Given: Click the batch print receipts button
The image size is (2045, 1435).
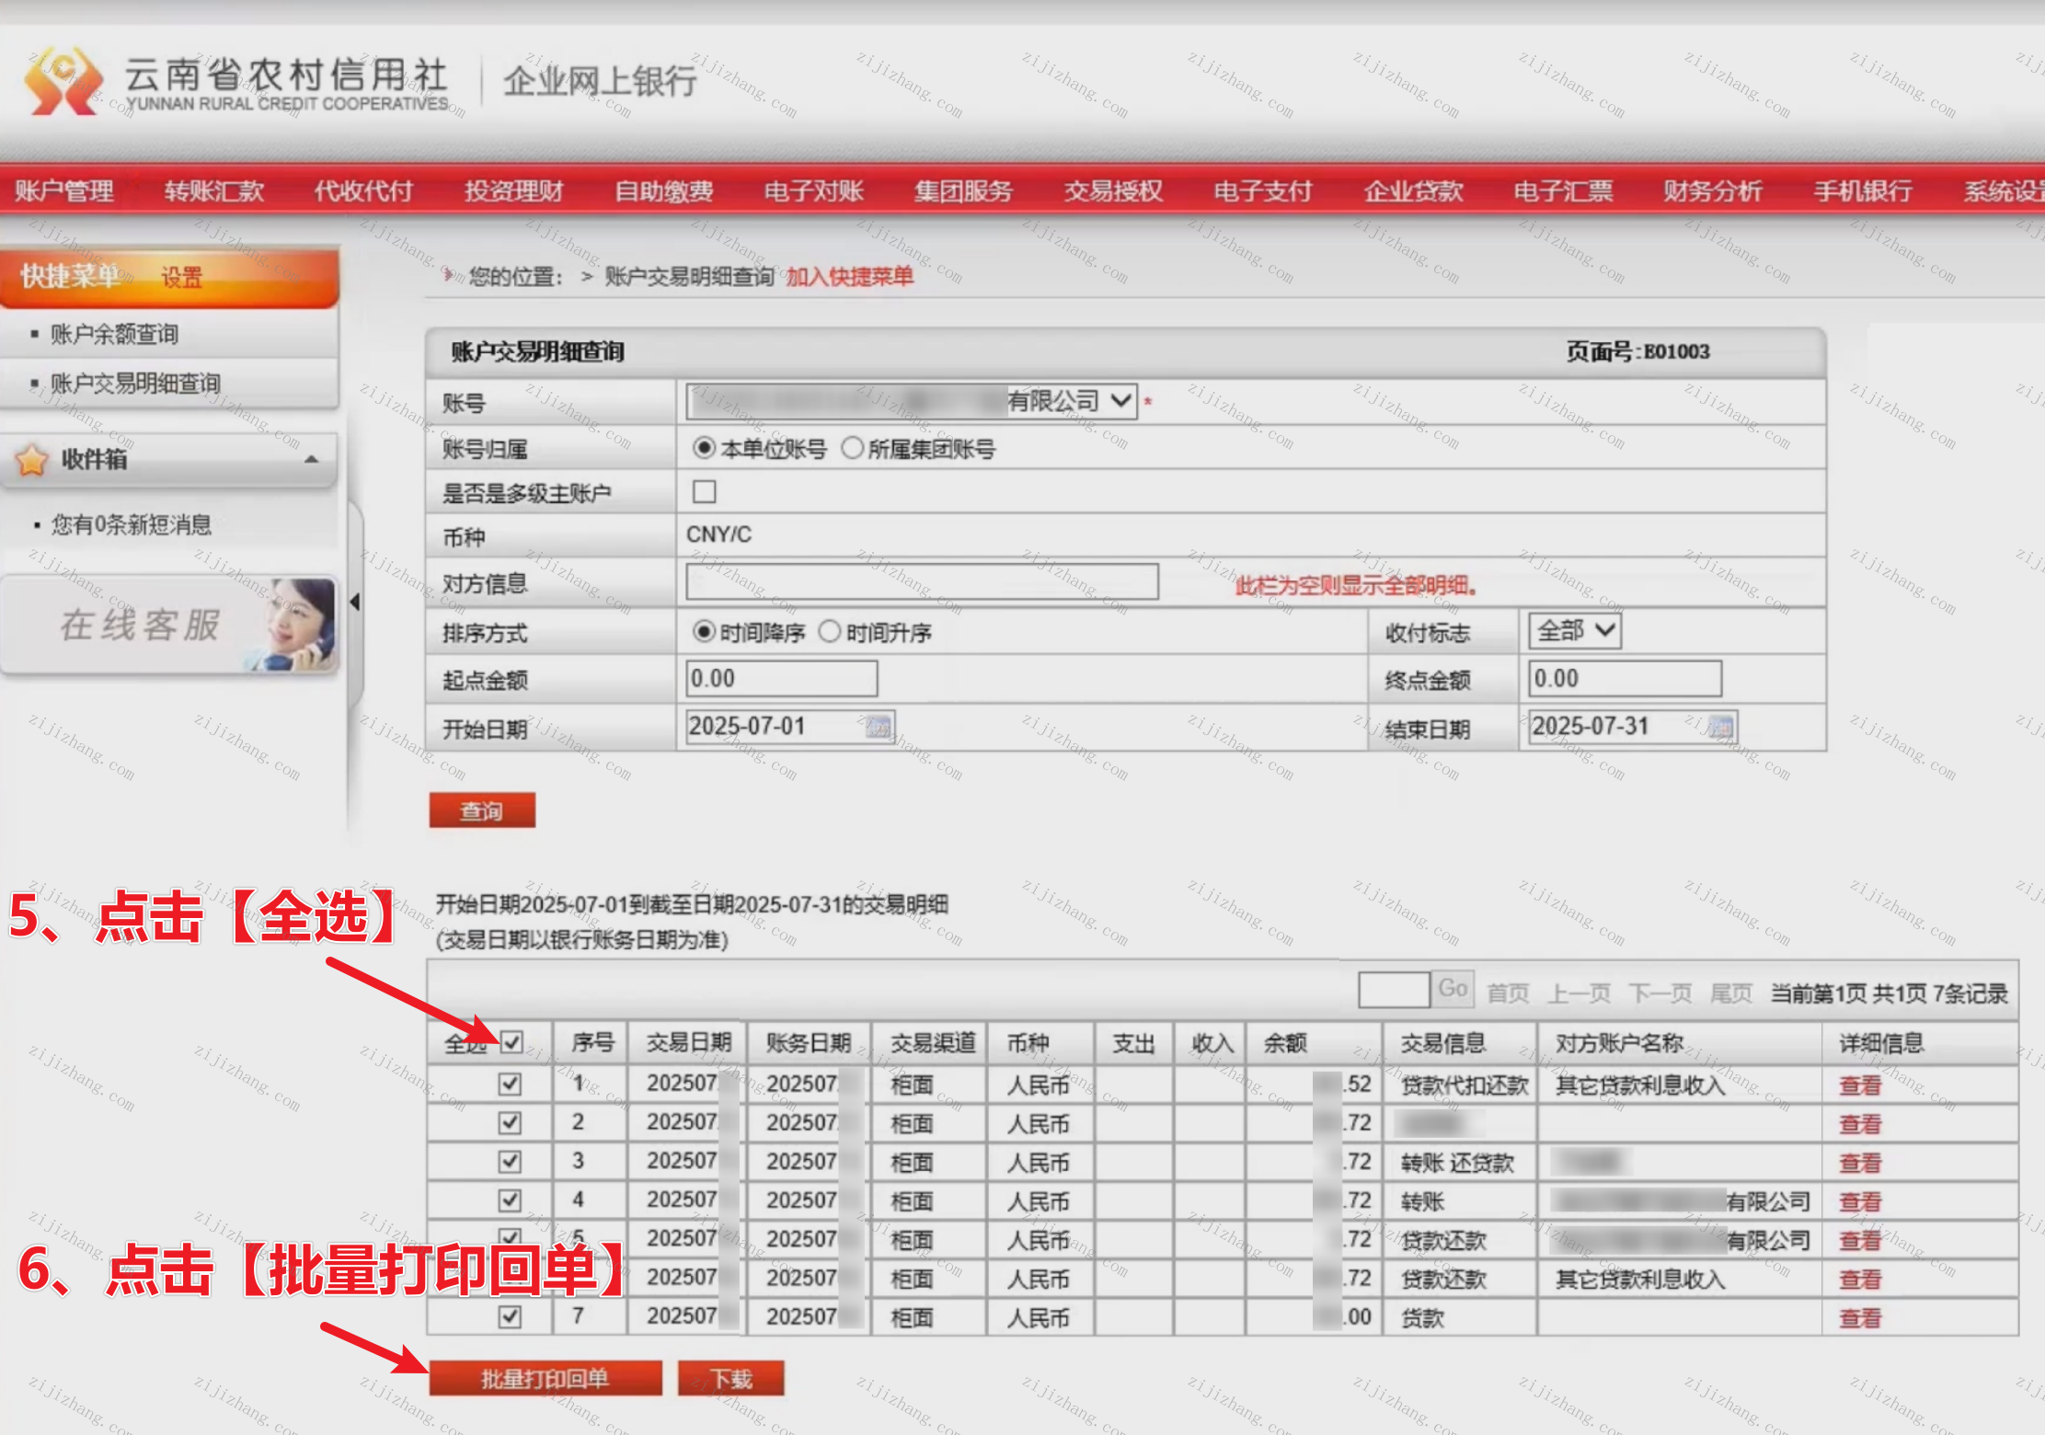Looking at the screenshot, I should click(545, 1378).
